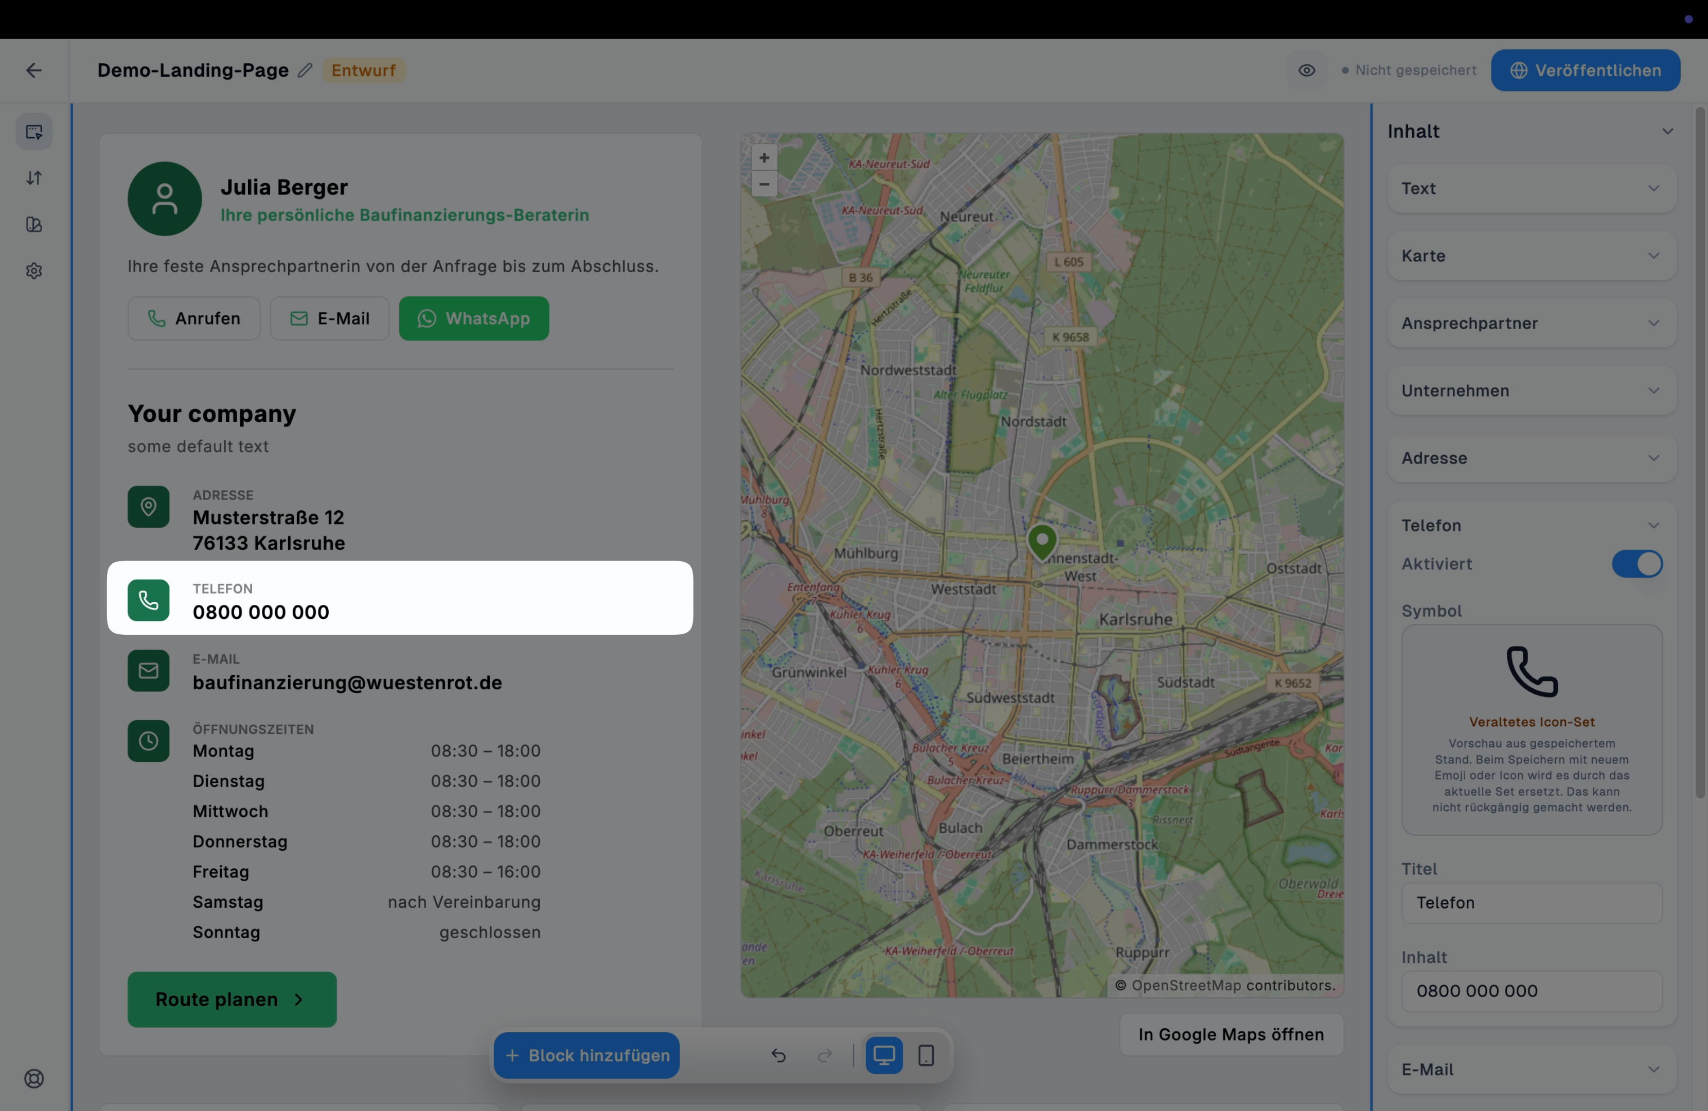Click the WhatsApp button
This screenshot has width=1708, height=1111.
(474, 319)
